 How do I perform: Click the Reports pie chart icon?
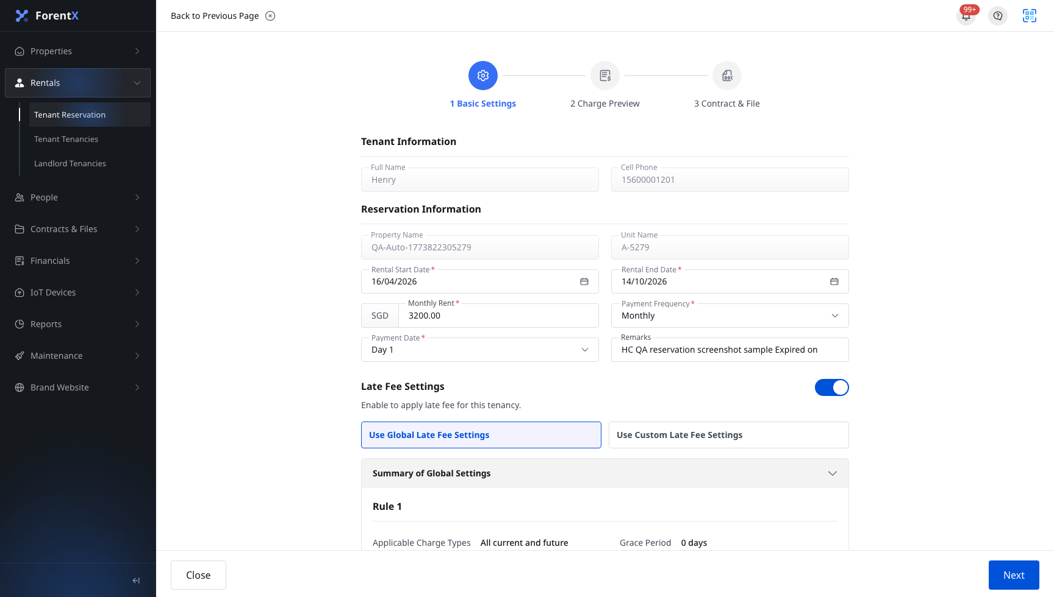click(x=20, y=324)
